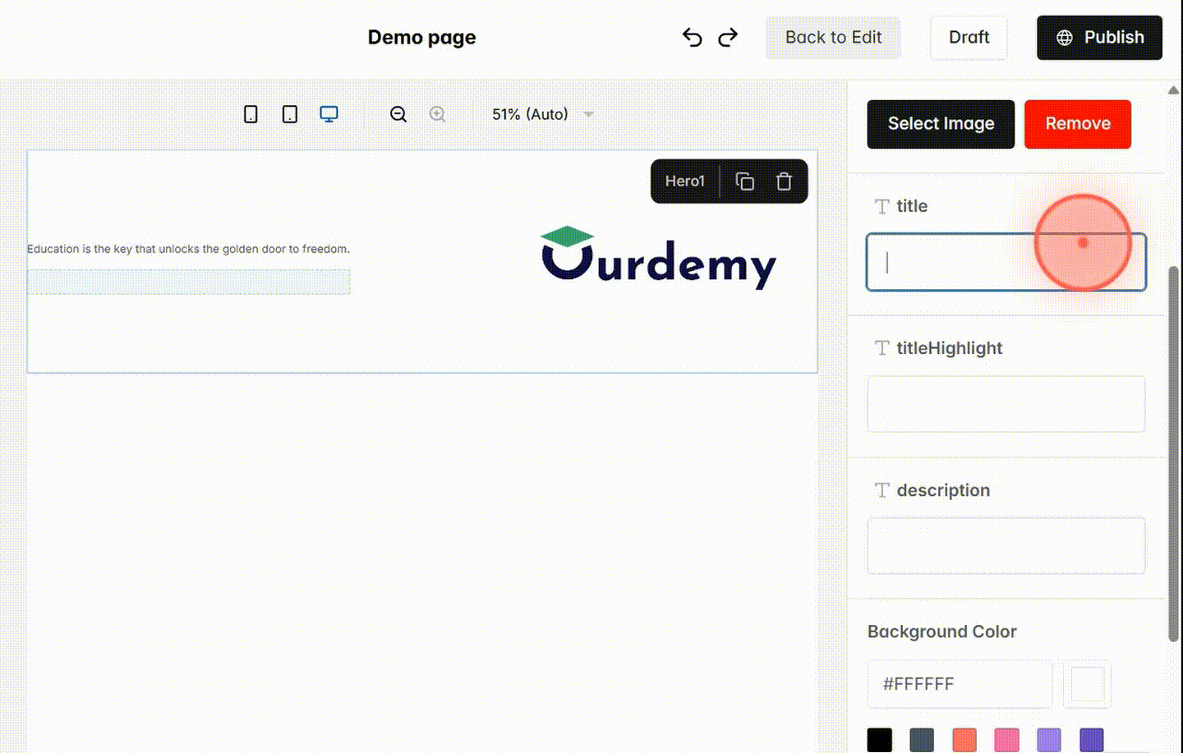Screen dimensions: 1183x753
Task: Duplicate the Hero1 section using the copy icon
Action: tap(745, 181)
